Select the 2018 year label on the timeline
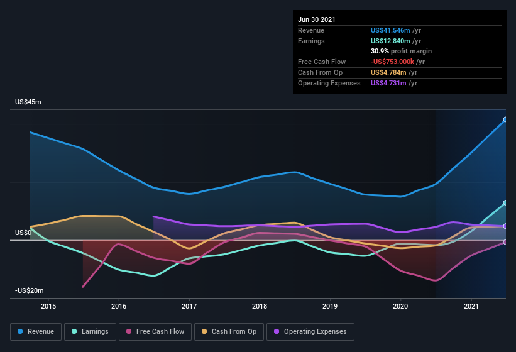This screenshot has height=352, width=516. (260, 306)
